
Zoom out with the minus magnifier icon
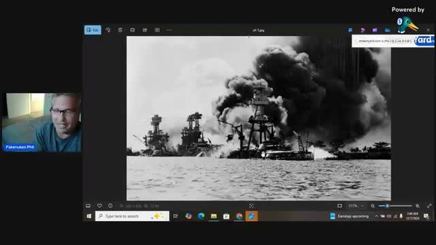373,206
